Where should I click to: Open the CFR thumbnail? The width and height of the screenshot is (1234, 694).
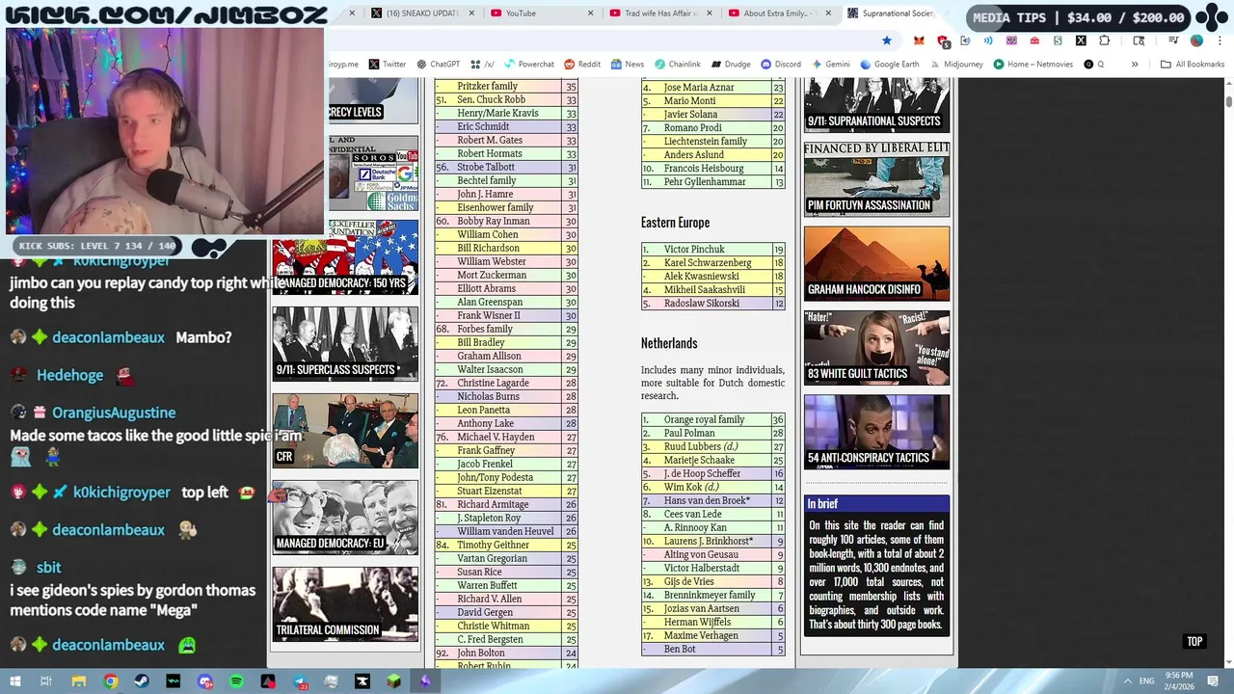(x=345, y=430)
